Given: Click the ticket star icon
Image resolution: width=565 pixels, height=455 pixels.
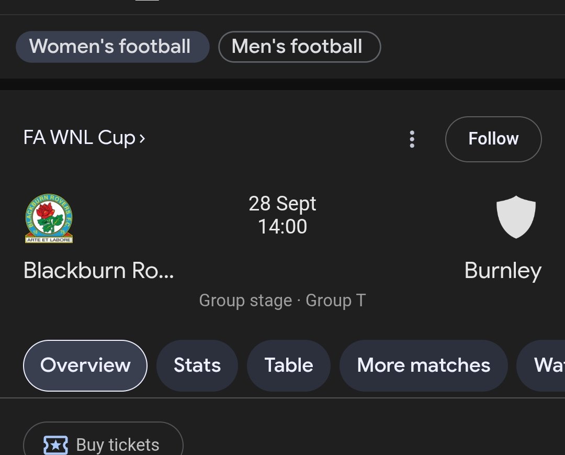Looking at the screenshot, I should click(55, 445).
